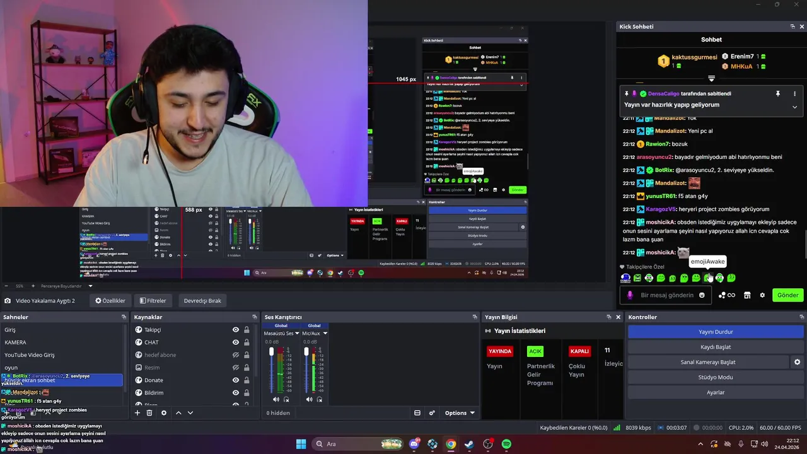Open virtual camera settings gear
This screenshot has height=454, width=807.
(x=797, y=362)
